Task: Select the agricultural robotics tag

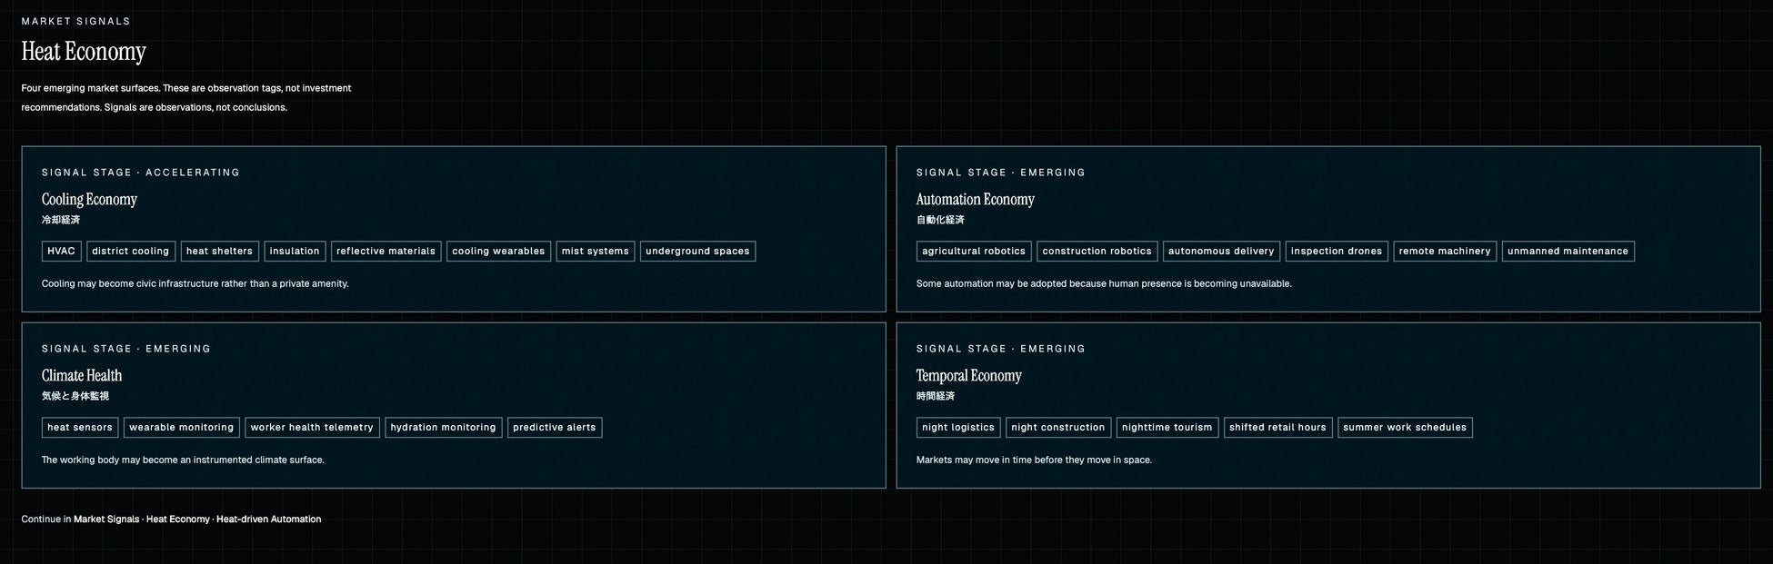Action: coord(974,252)
